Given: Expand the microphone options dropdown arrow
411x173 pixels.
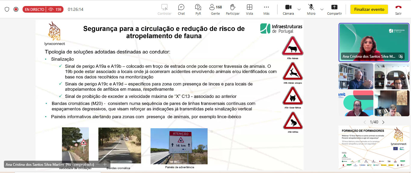Looking at the screenshot, I should point(322,9).
